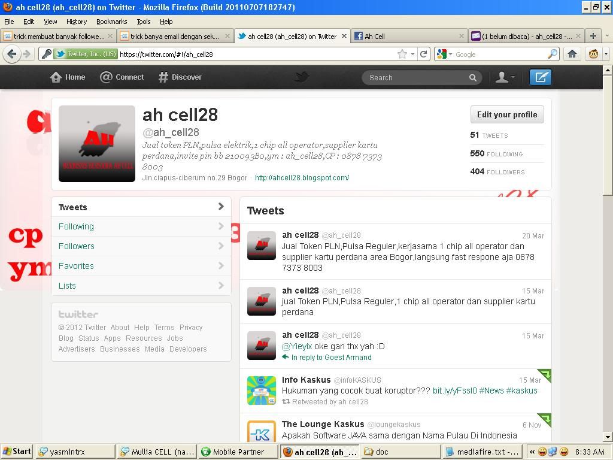Click the Info Kaskus avatar

262,391
